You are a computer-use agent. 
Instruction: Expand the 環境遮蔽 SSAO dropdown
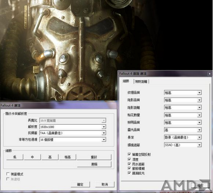[x=183, y=145]
